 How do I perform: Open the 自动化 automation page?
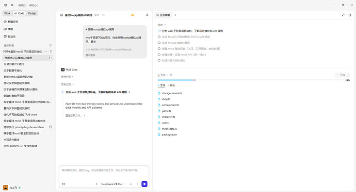tap(10, 36)
